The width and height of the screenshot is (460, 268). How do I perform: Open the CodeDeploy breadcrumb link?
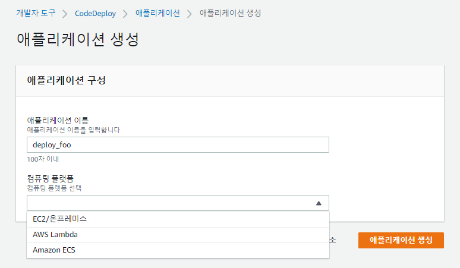pos(96,12)
